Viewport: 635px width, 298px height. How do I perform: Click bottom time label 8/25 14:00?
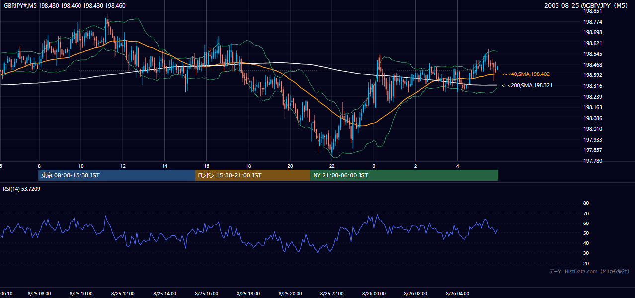point(164,294)
